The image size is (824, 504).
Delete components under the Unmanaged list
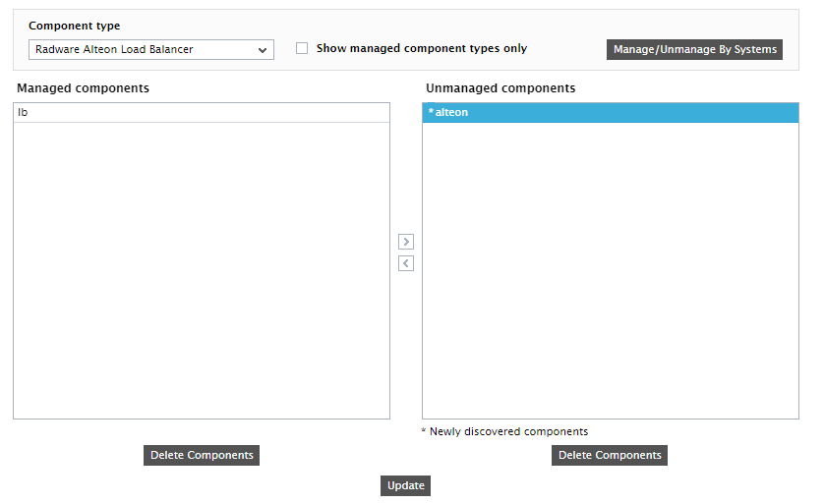(x=610, y=455)
